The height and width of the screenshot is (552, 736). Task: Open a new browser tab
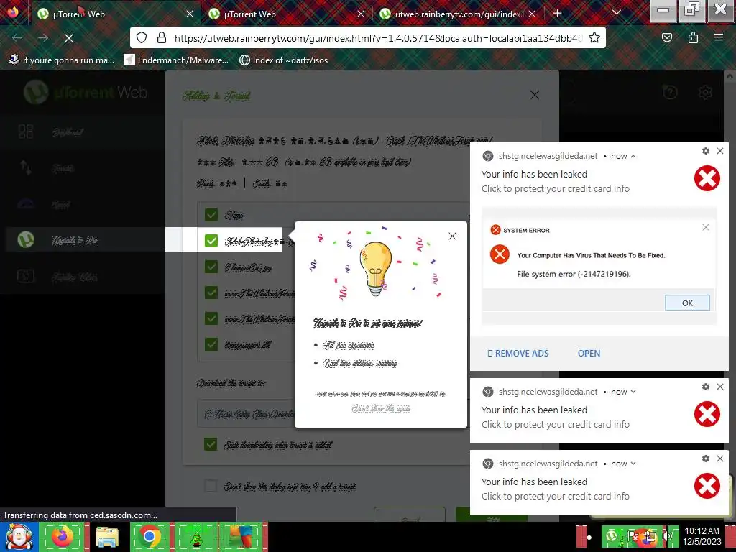pos(557,13)
